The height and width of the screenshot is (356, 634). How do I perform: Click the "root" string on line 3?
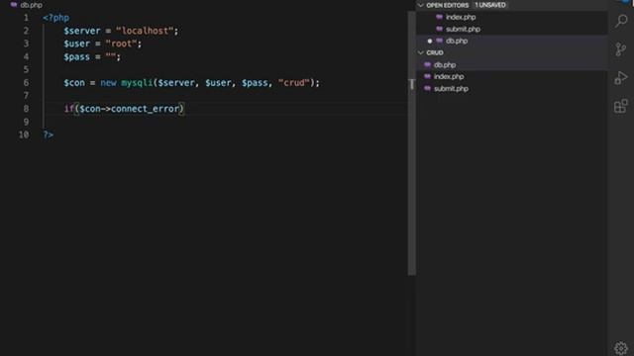pos(121,44)
